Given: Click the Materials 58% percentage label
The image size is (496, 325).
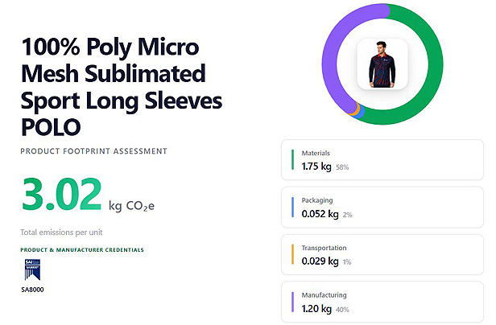Looking at the screenshot, I should [x=342, y=167].
